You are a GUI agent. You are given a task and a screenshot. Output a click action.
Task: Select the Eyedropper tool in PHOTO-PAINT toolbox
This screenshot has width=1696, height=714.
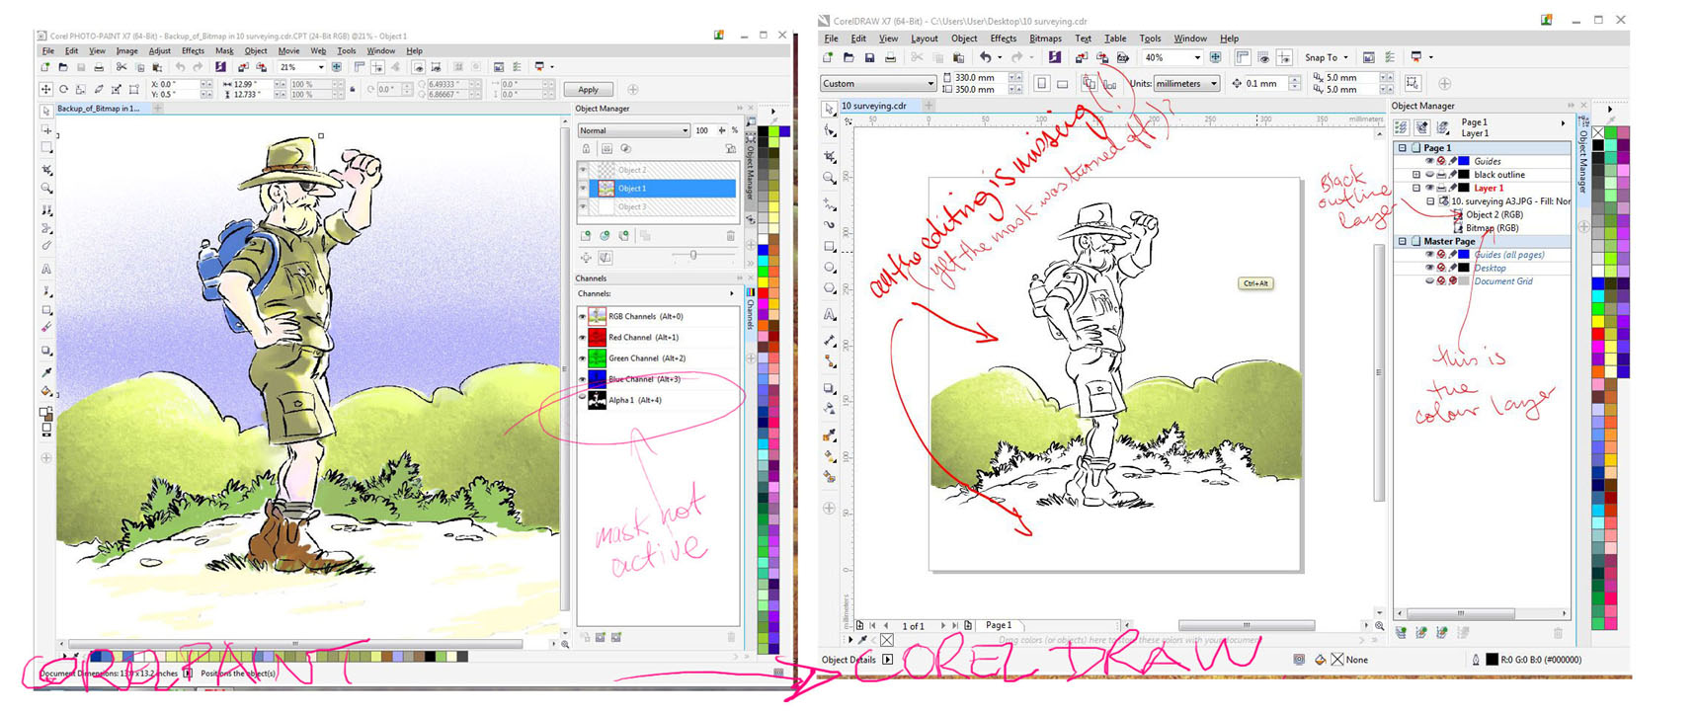(x=46, y=371)
